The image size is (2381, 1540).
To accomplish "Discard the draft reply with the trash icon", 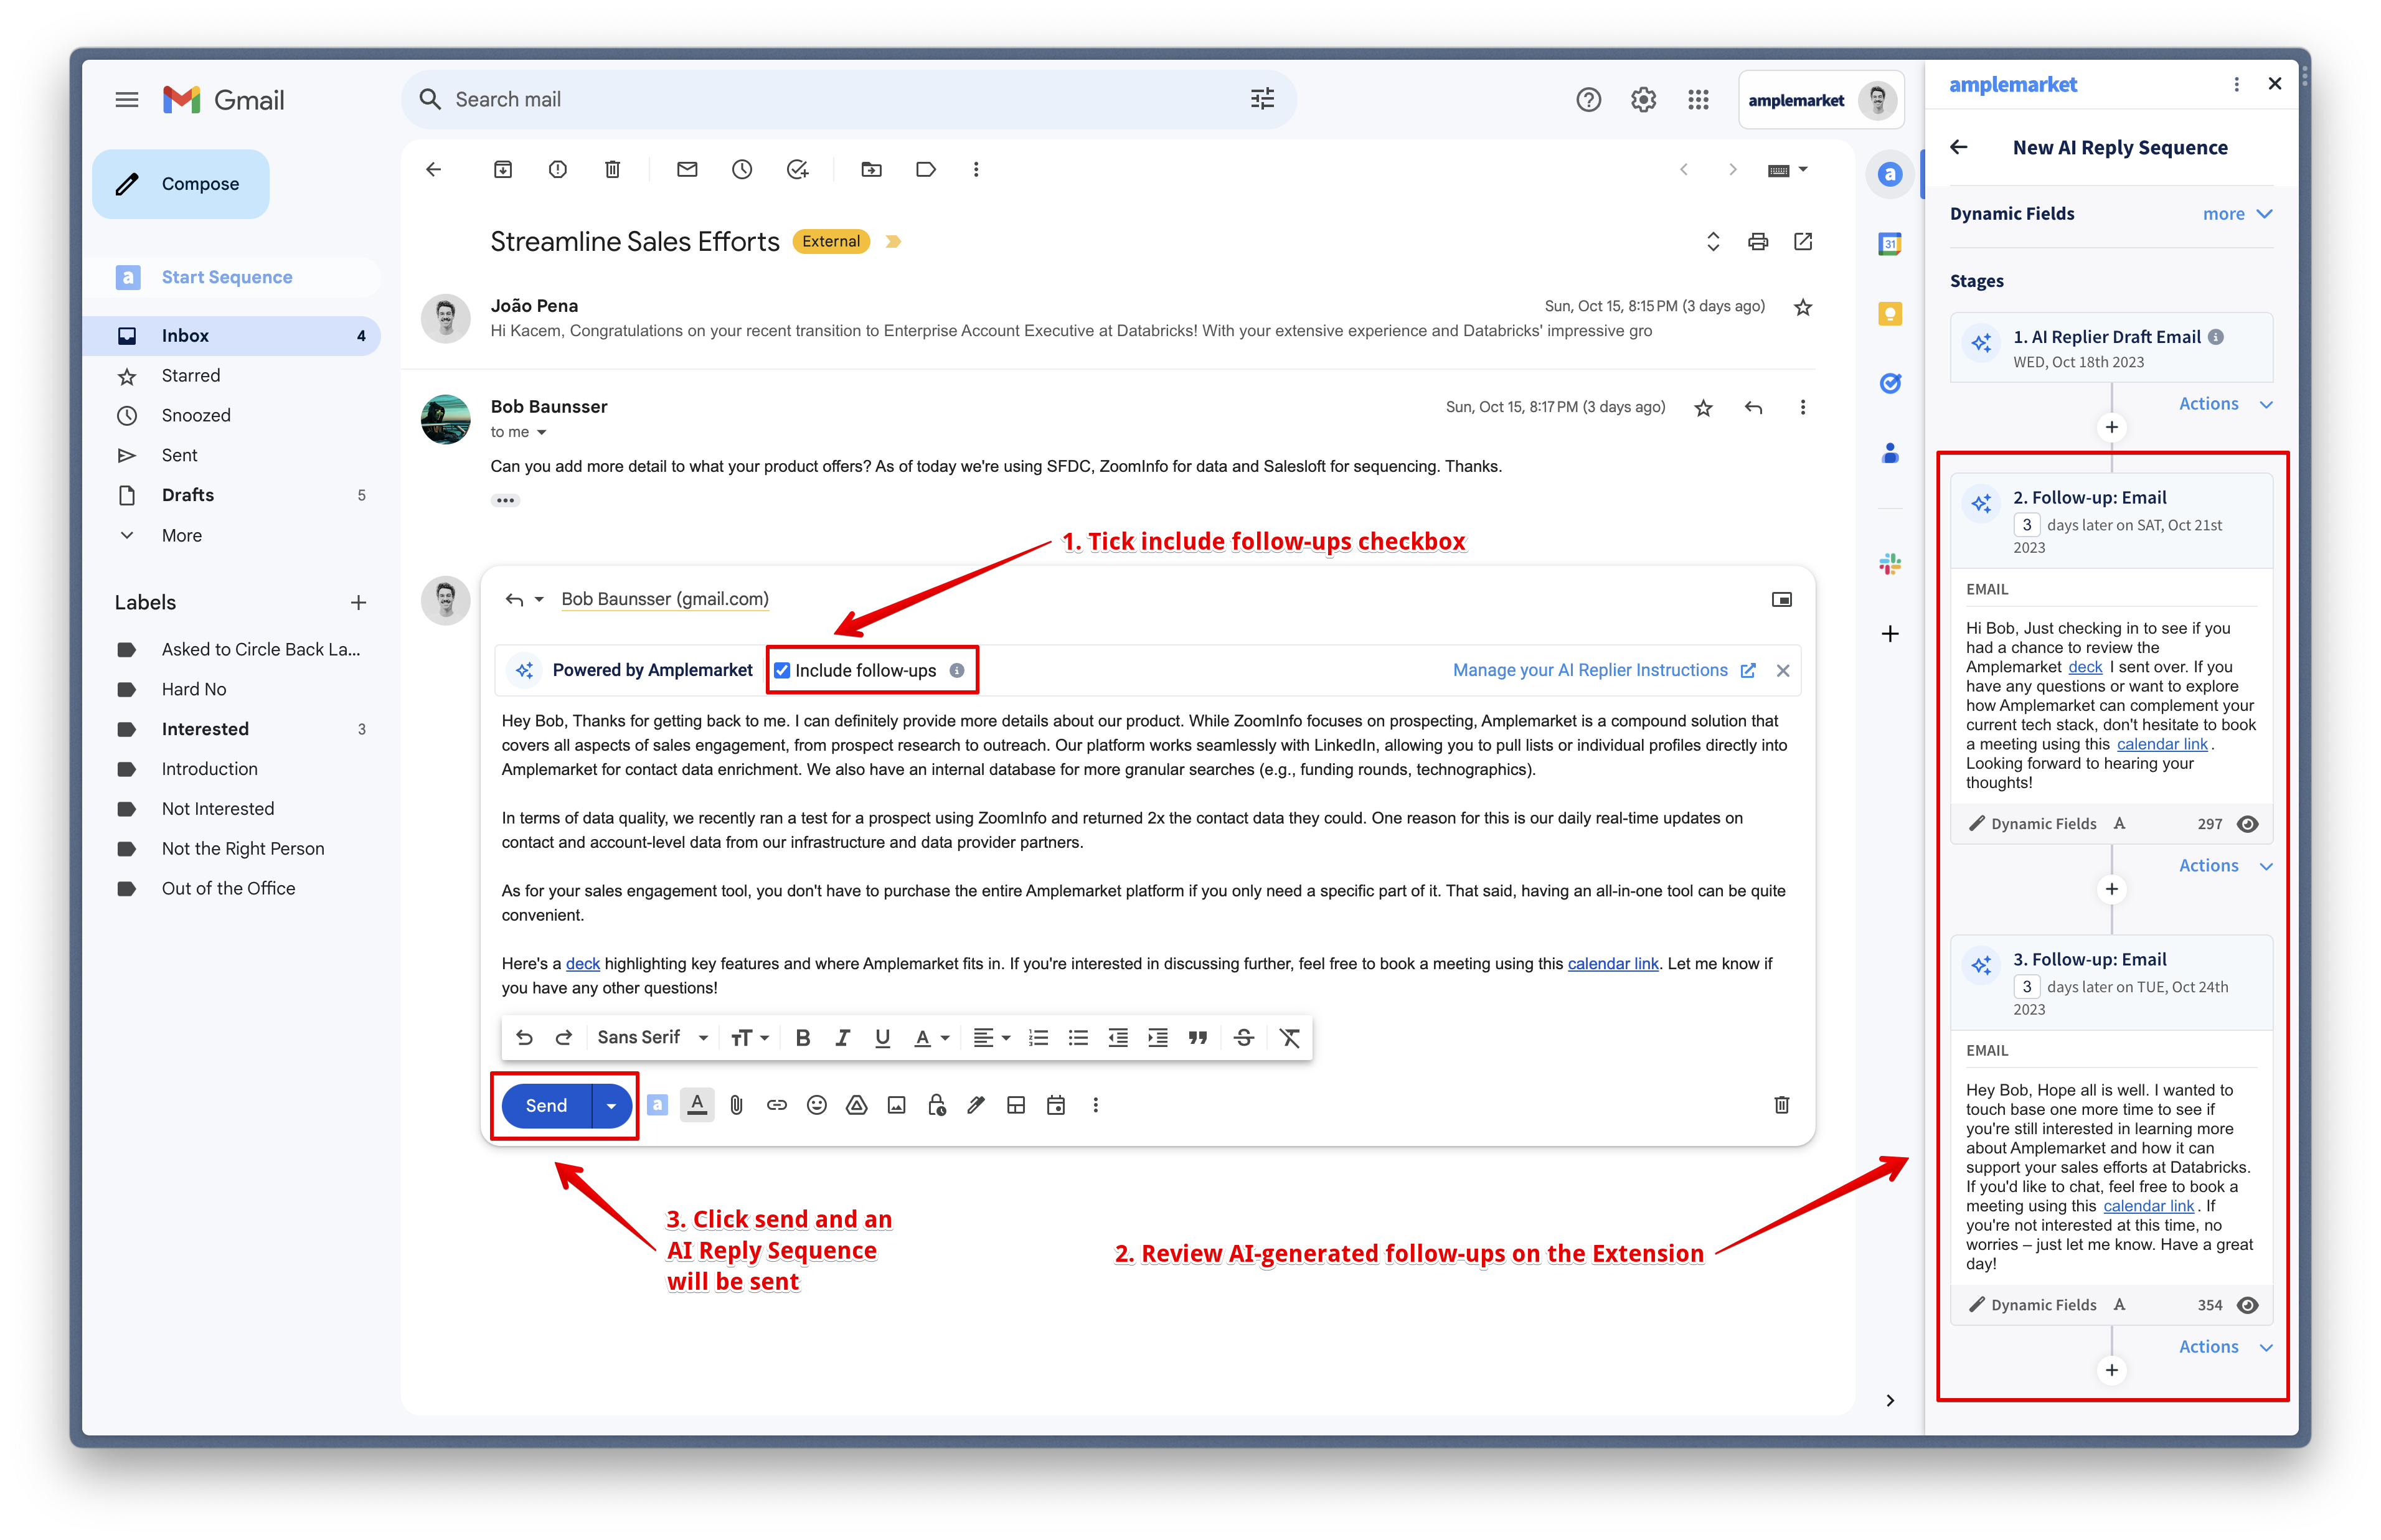I will point(1782,1106).
